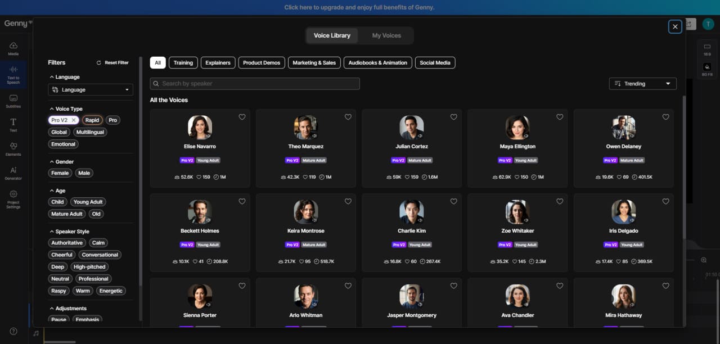Favorite the Sienna Porter voice
This screenshot has height=344, width=720.
(242, 286)
